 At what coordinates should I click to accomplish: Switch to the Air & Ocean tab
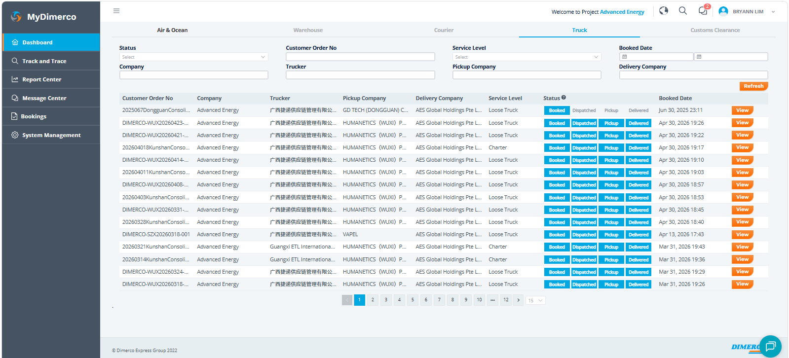(172, 30)
